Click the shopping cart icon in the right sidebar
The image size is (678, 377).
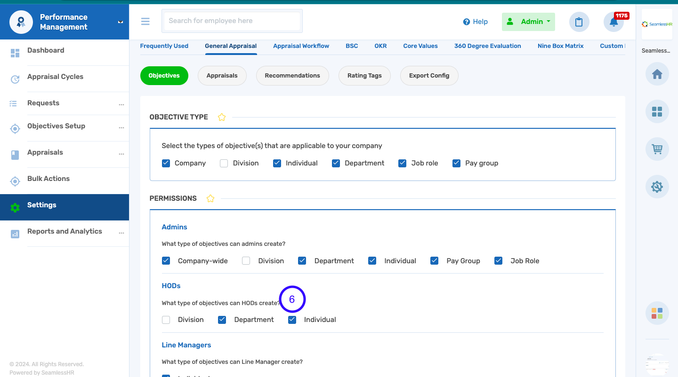(657, 149)
